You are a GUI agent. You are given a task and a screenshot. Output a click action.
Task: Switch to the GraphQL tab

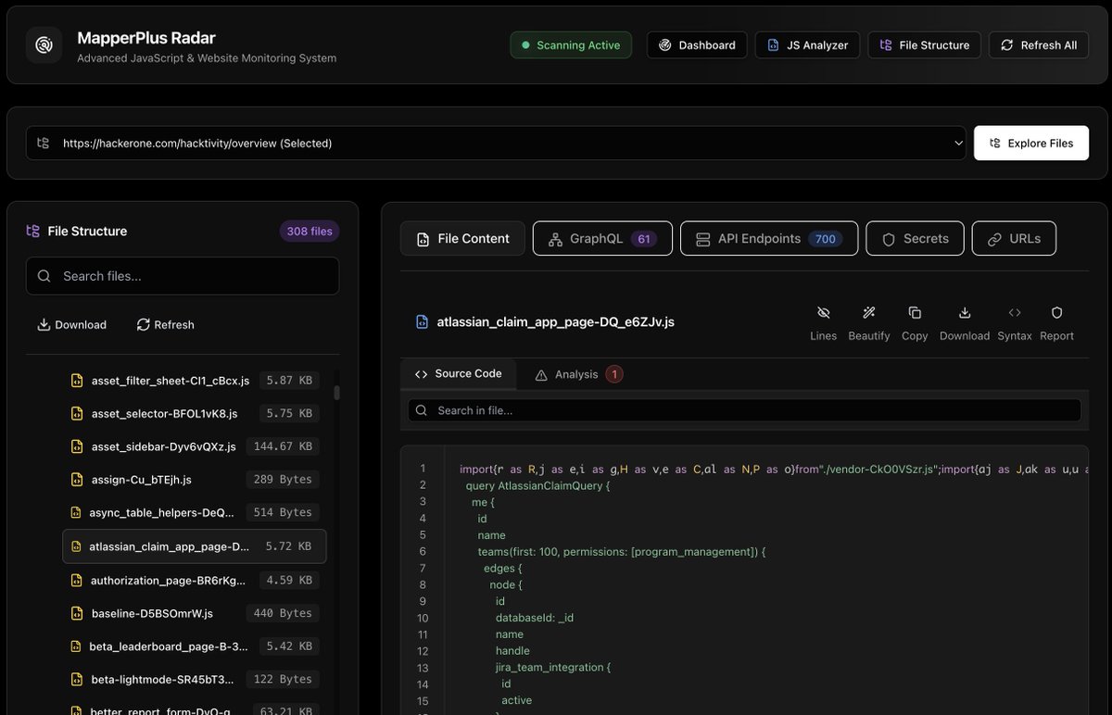602,238
